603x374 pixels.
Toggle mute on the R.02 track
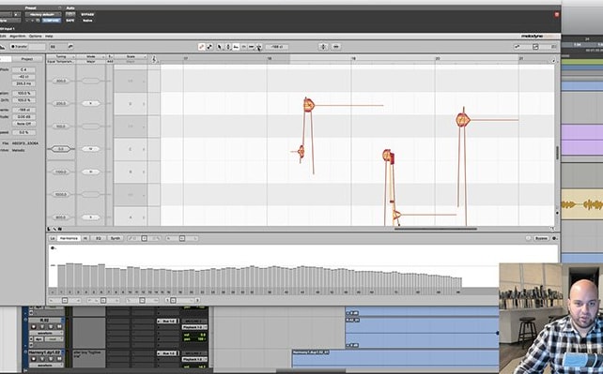[x=59, y=327]
